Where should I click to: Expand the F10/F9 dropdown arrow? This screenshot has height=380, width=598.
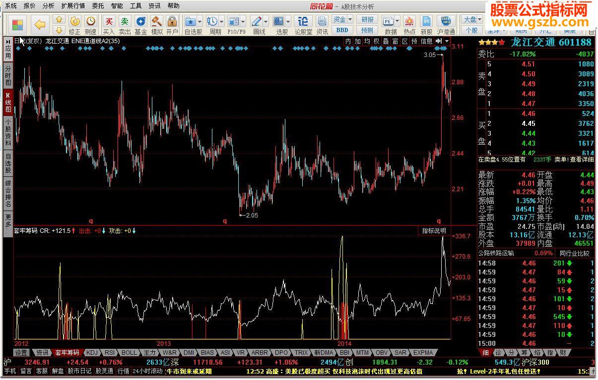click(x=243, y=22)
